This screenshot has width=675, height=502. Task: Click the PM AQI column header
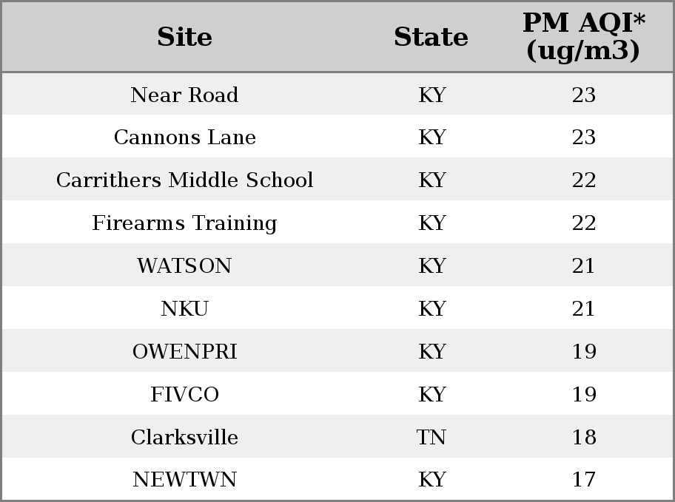(x=584, y=36)
